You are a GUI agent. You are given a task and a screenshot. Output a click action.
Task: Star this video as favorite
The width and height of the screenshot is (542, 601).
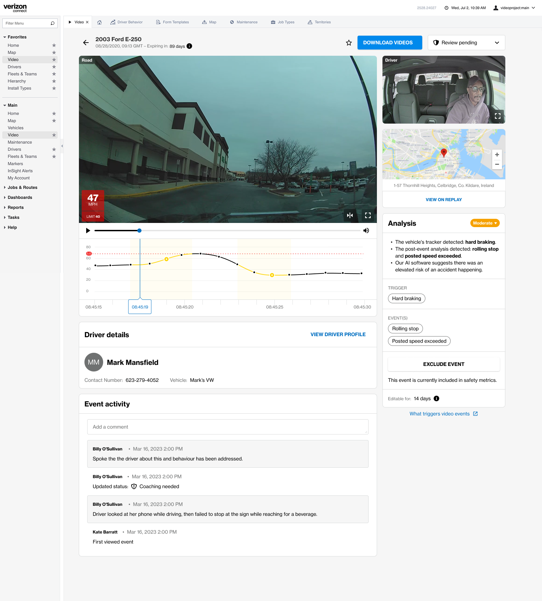(x=349, y=43)
